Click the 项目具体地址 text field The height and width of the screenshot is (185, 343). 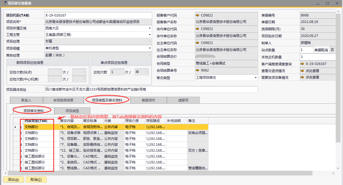151,89
